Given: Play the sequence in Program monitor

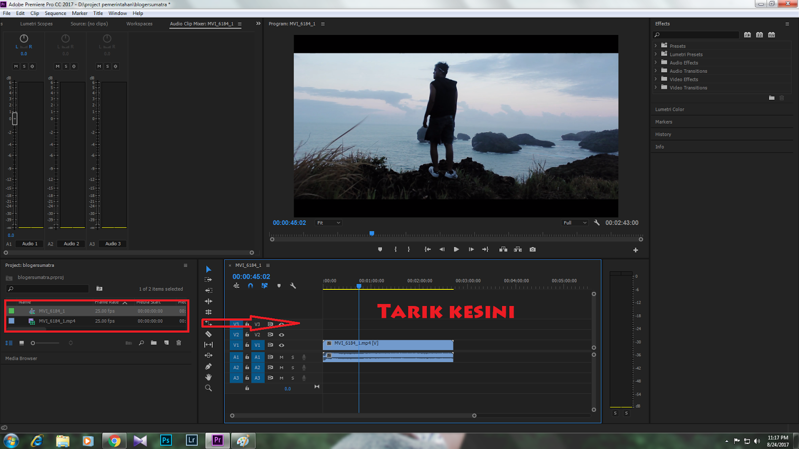Looking at the screenshot, I should click(456, 249).
